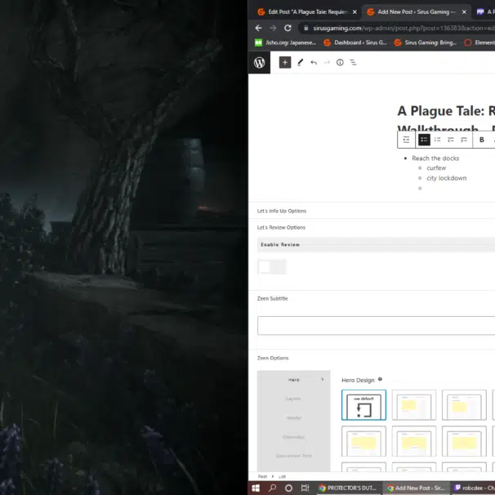Apply bold formatting to text

tap(482, 140)
